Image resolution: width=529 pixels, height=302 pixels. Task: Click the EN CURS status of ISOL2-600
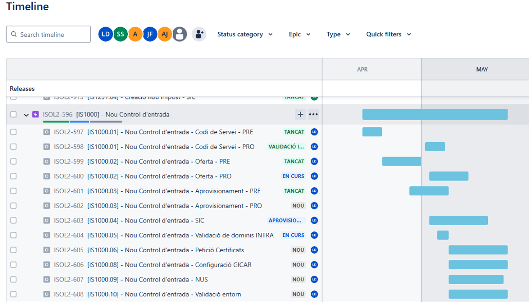click(293, 176)
